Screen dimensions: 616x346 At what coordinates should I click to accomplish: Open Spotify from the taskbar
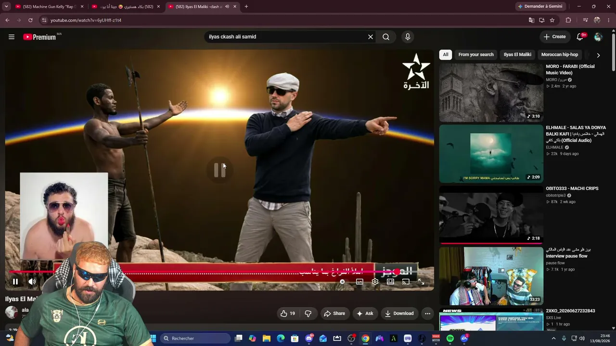(x=450, y=339)
